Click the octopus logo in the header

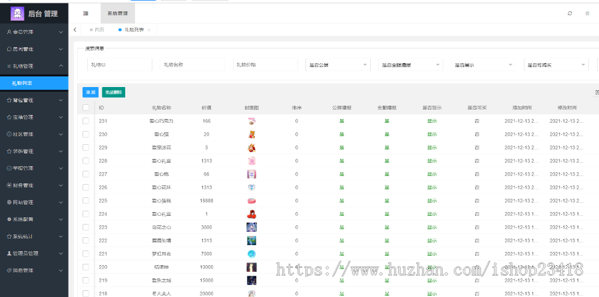click(x=17, y=14)
